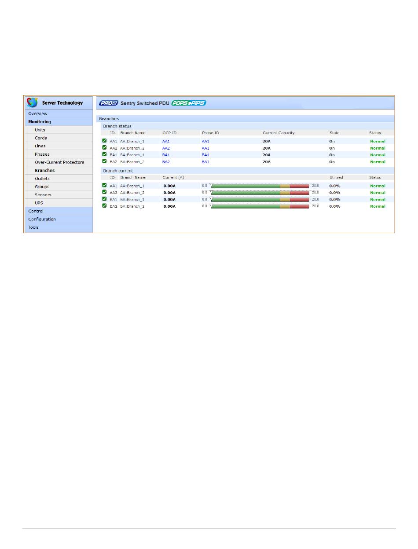418x549 pixels.
Task: Go to Over-Current Protectors page
Action: (59, 162)
